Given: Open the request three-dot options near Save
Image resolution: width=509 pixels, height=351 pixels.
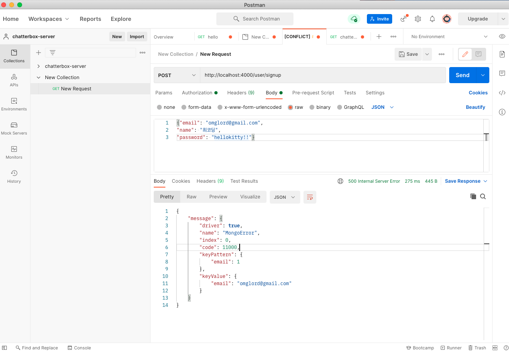Looking at the screenshot, I should pyautogui.click(x=442, y=54).
